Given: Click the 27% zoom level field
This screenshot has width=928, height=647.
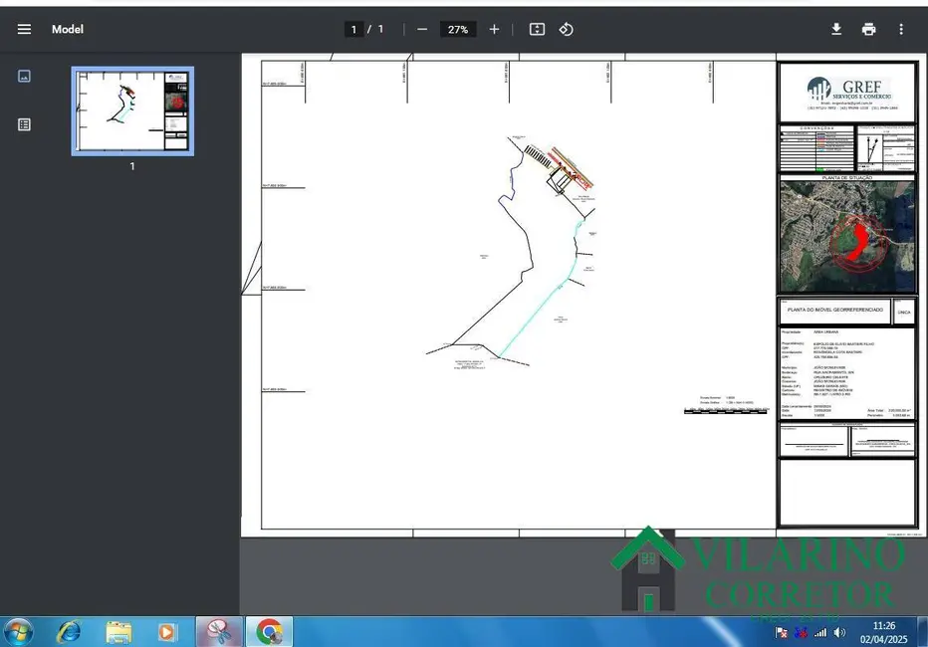Looking at the screenshot, I should coord(457,29).
